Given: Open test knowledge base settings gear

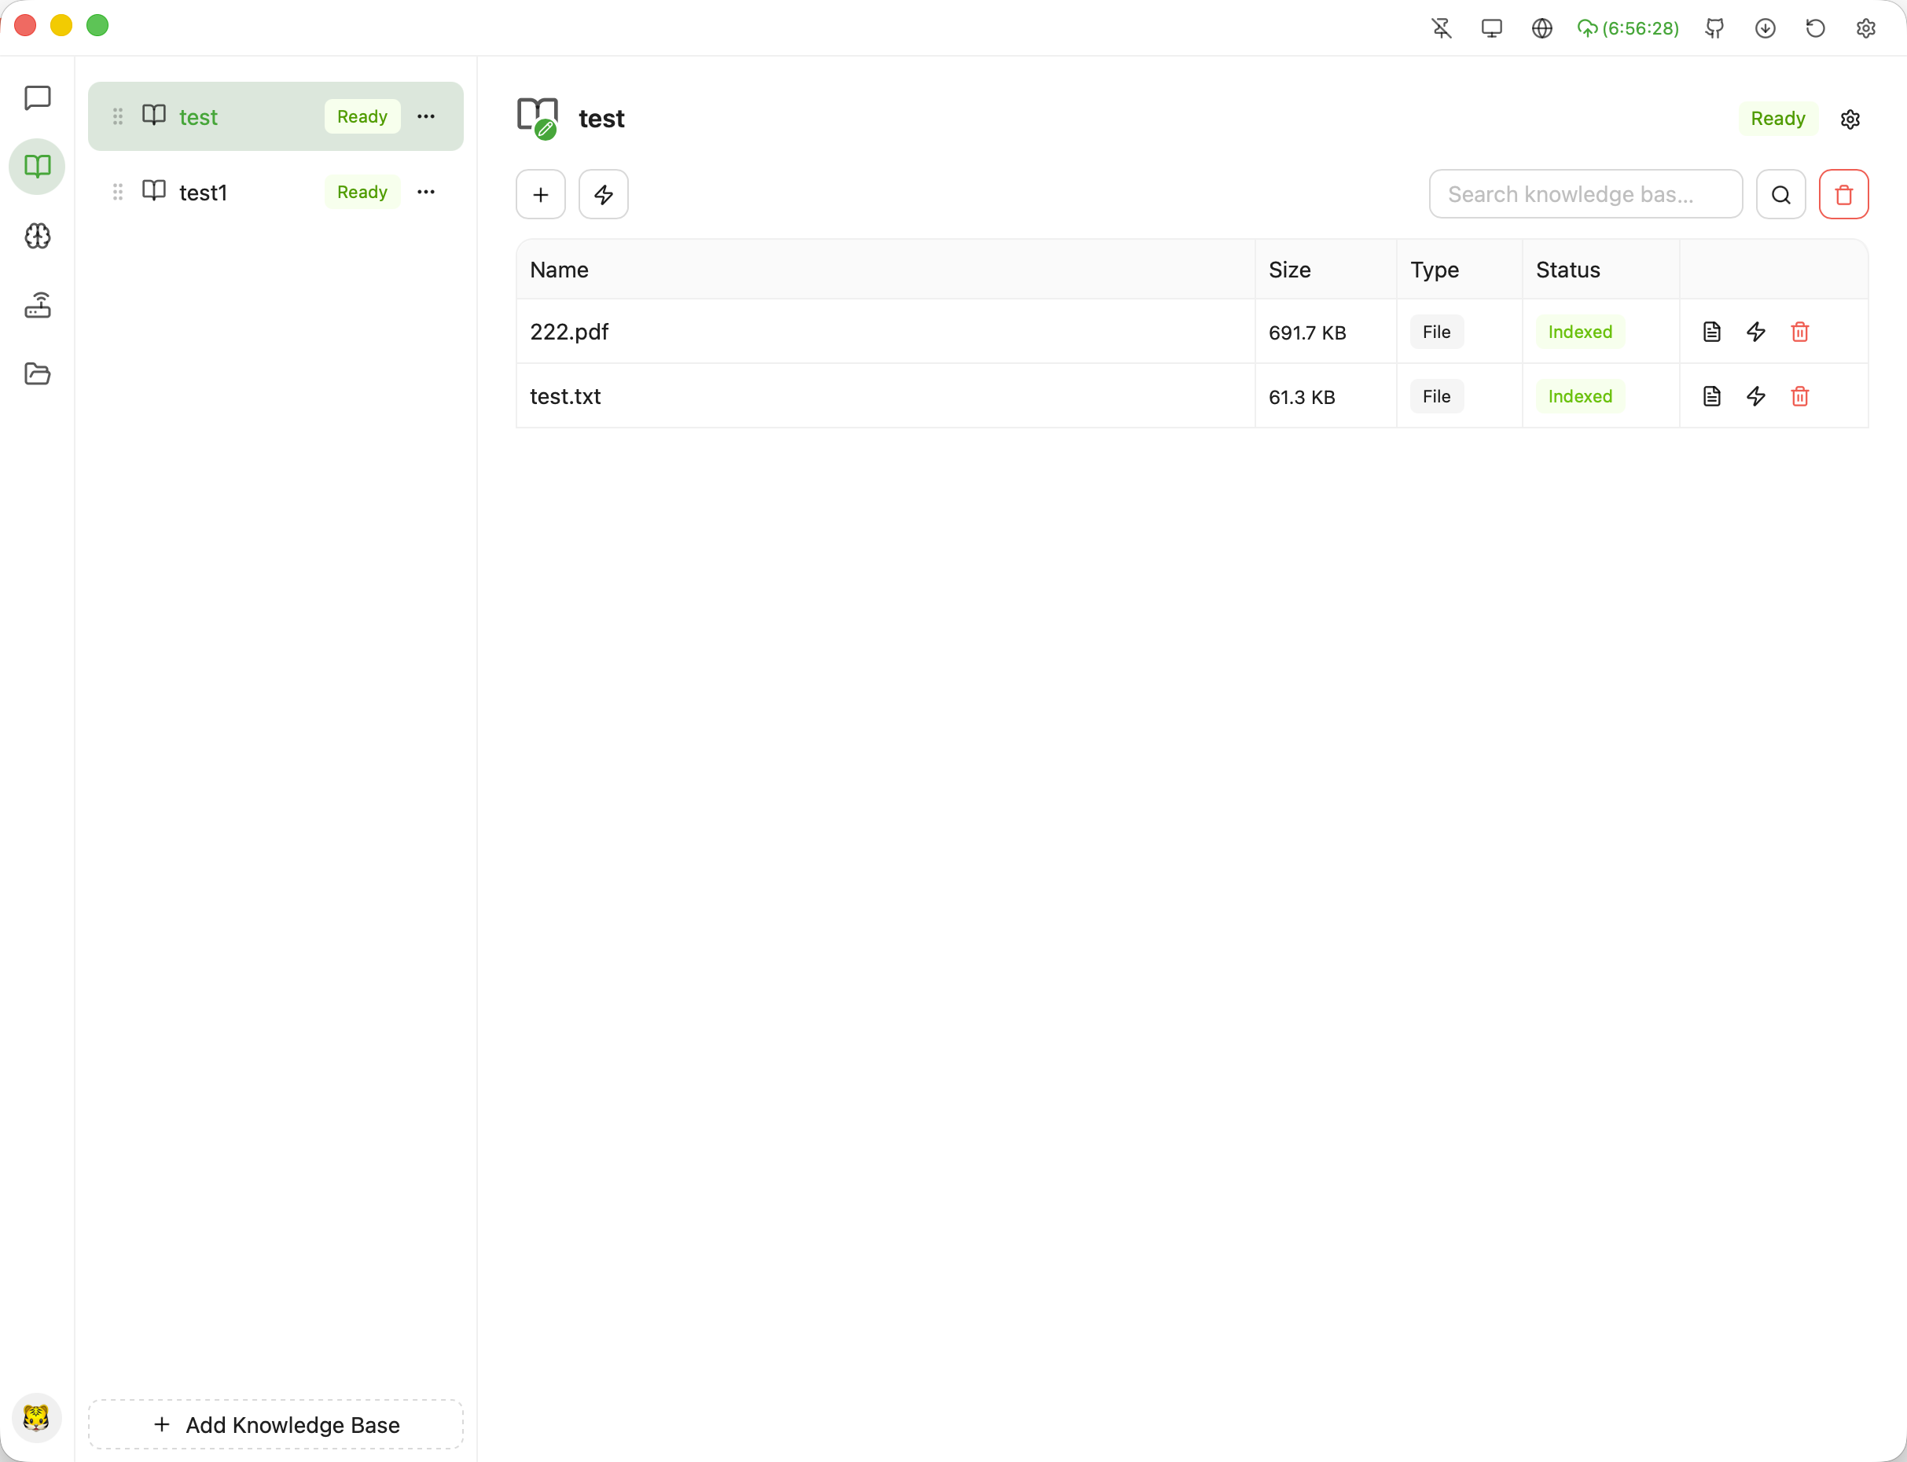Looking at the screenshot, I should [1850, 119].
